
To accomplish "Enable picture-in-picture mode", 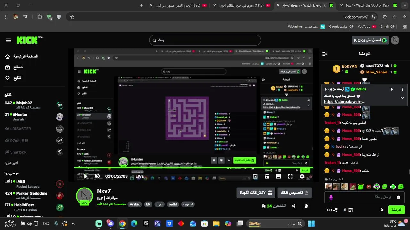I will 255,176.
